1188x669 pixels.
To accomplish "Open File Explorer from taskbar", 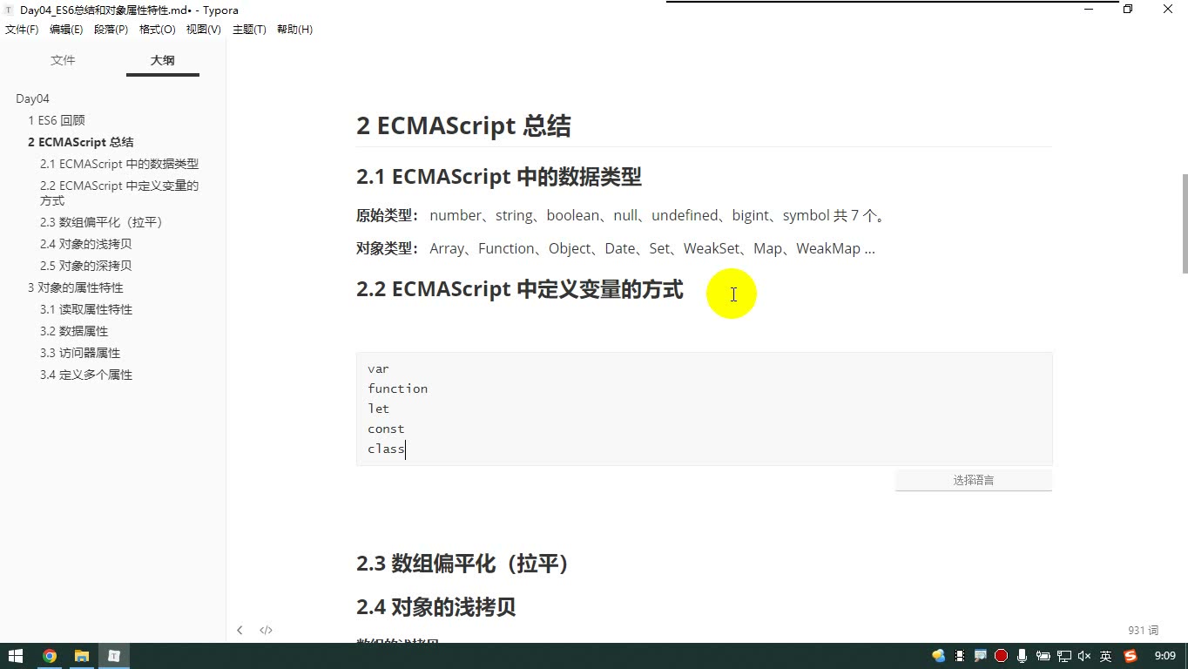I will point(82,656).
